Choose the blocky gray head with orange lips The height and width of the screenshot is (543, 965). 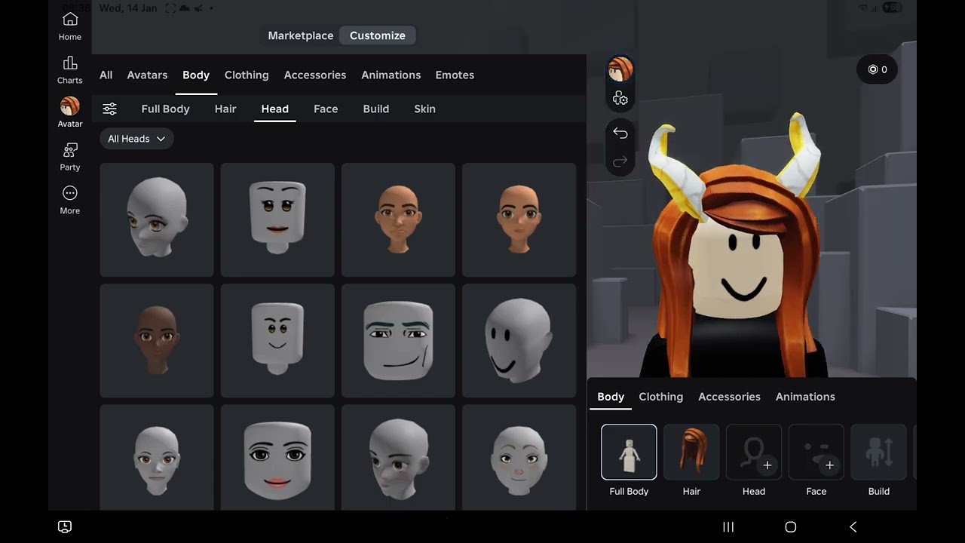277,219
